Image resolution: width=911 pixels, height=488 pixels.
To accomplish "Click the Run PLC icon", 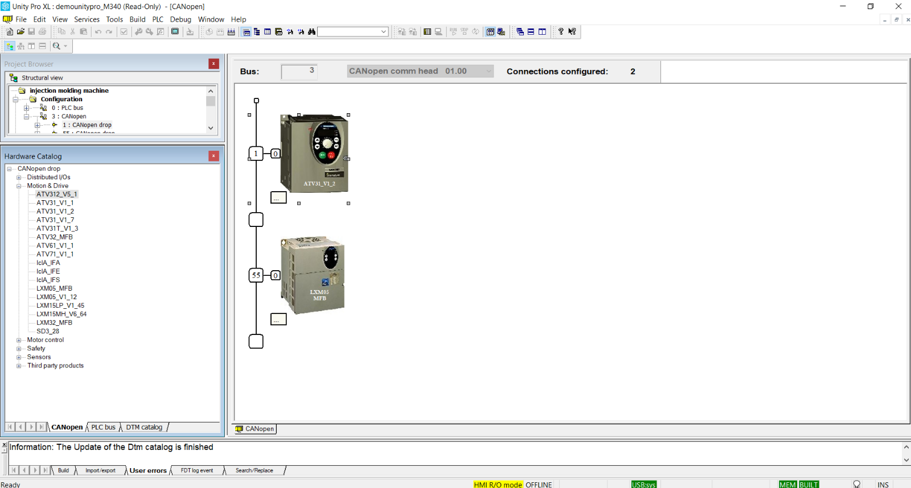I will click(x=453, y=32).
